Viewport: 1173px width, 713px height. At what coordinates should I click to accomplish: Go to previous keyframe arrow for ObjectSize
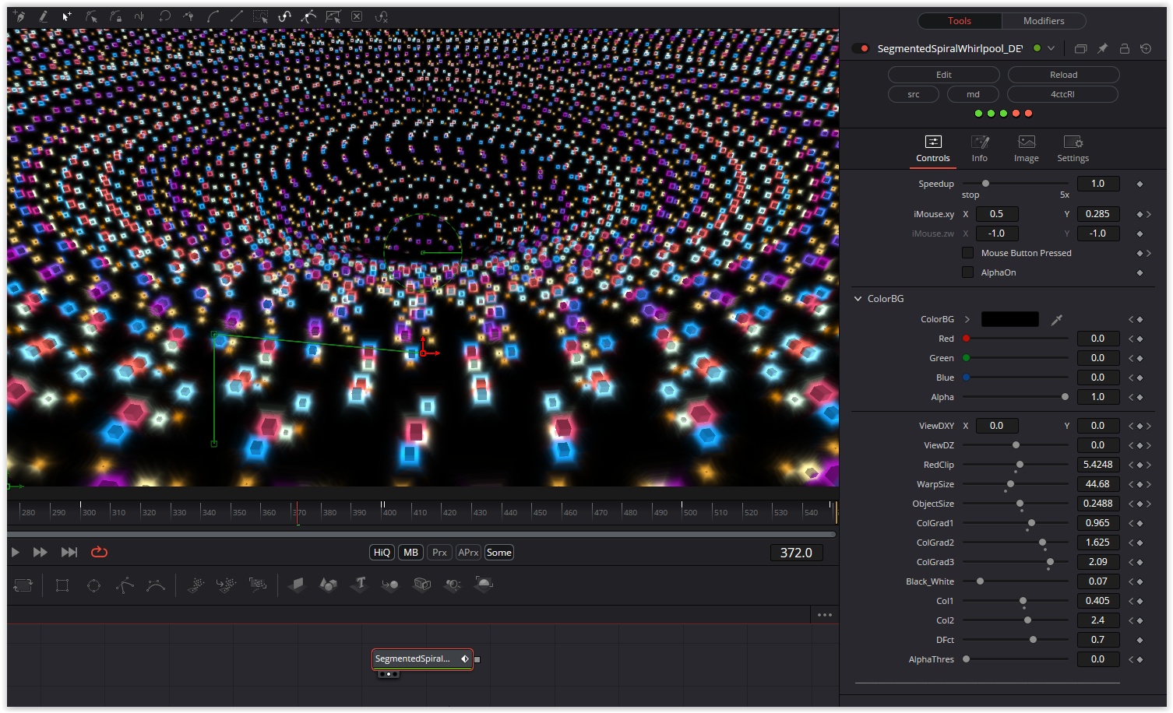(1131, 504)
